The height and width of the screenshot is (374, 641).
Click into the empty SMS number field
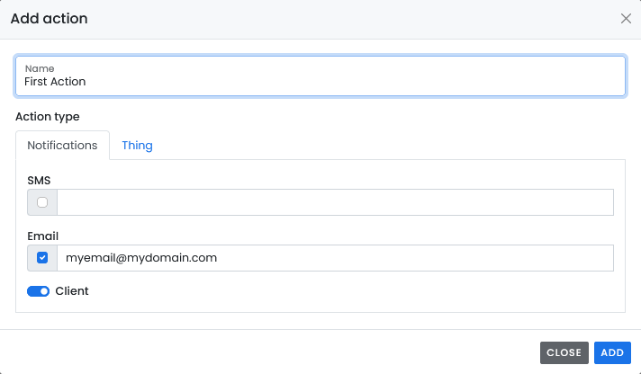coord(335,202)
